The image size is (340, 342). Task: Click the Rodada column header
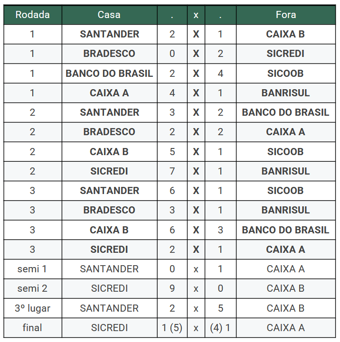pyautogui.click(x=32, y=15)
